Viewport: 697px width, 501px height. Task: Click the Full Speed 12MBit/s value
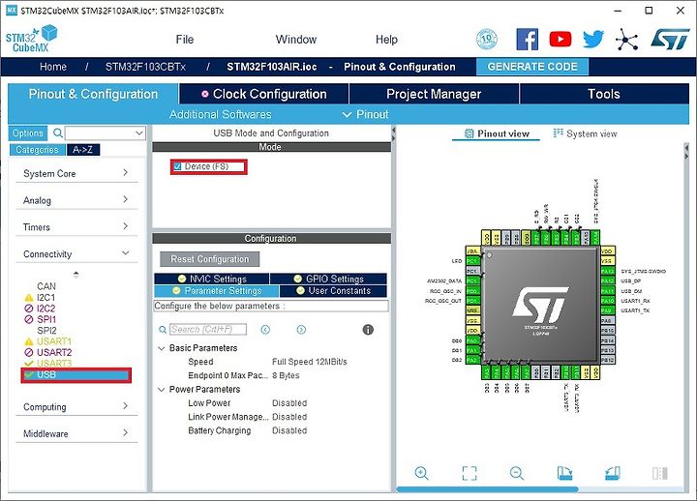click(x=310, y=362)
